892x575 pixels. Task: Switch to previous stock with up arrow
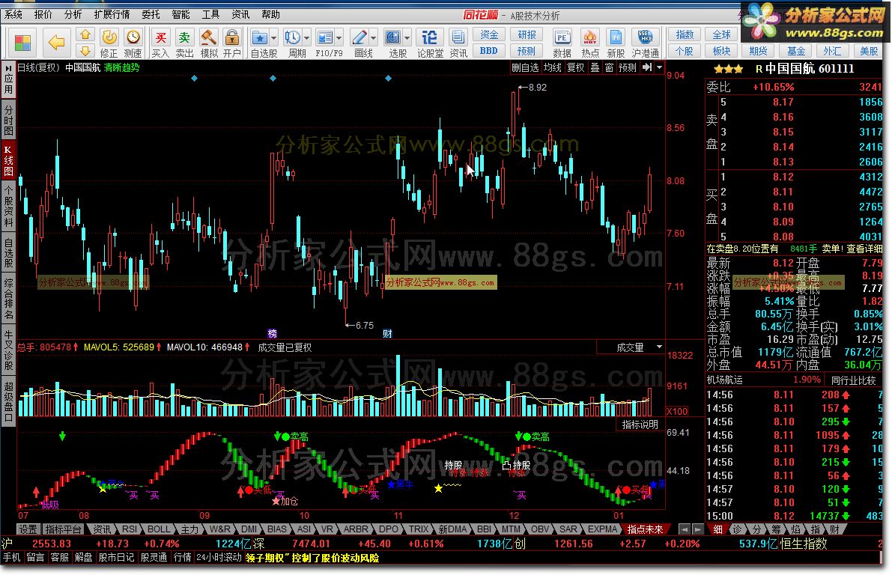pos(85,35)
